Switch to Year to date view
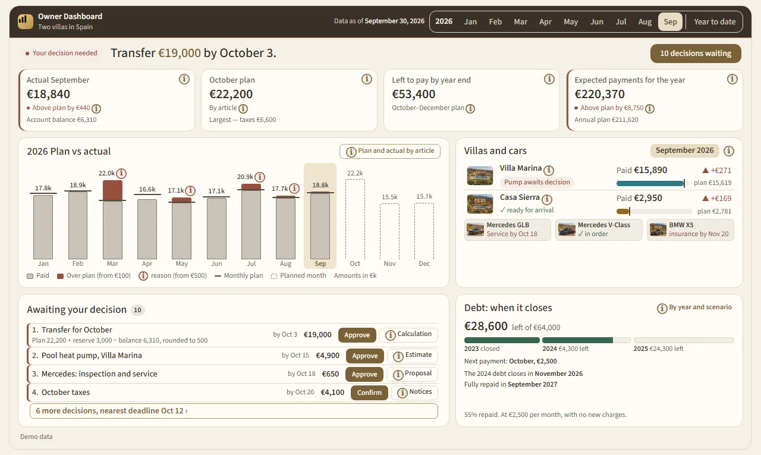 click(x=715, y=21)
